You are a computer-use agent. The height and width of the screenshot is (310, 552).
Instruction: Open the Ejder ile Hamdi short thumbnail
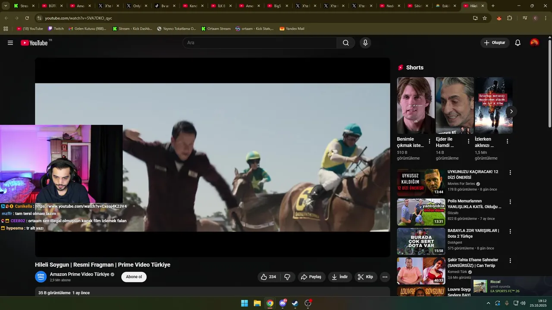pos(455,105)
